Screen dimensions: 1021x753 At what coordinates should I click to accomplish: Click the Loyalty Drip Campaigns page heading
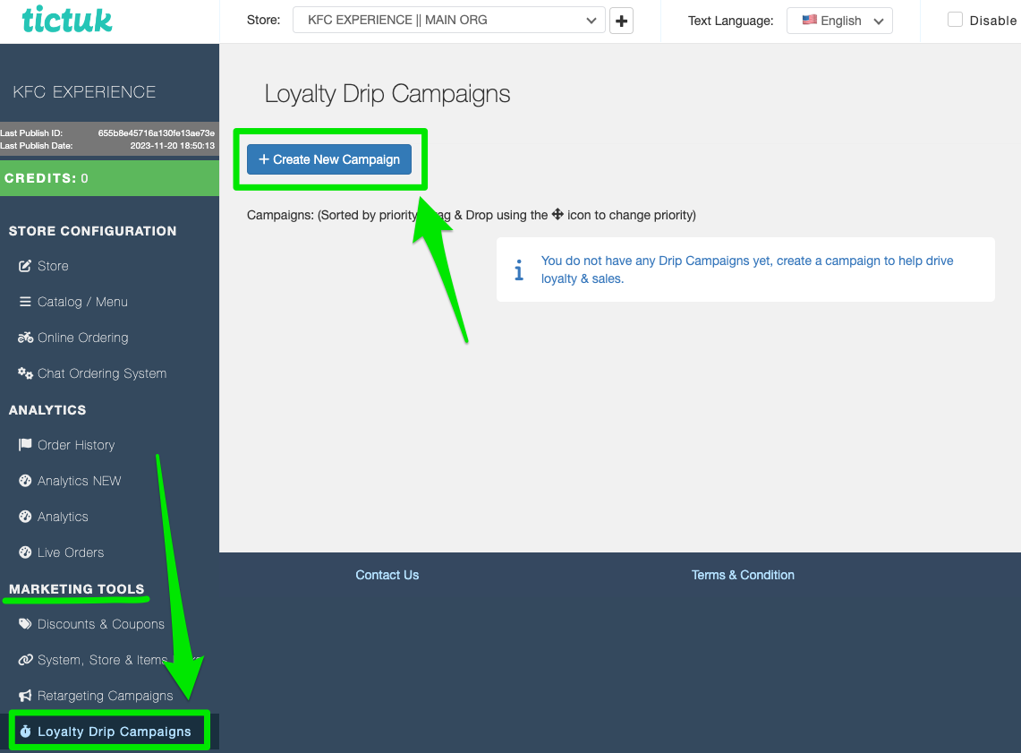(387, 94)
